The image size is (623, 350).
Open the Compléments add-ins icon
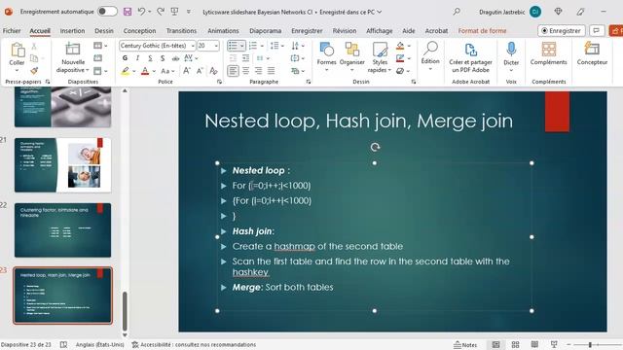[x=549, y=50]
